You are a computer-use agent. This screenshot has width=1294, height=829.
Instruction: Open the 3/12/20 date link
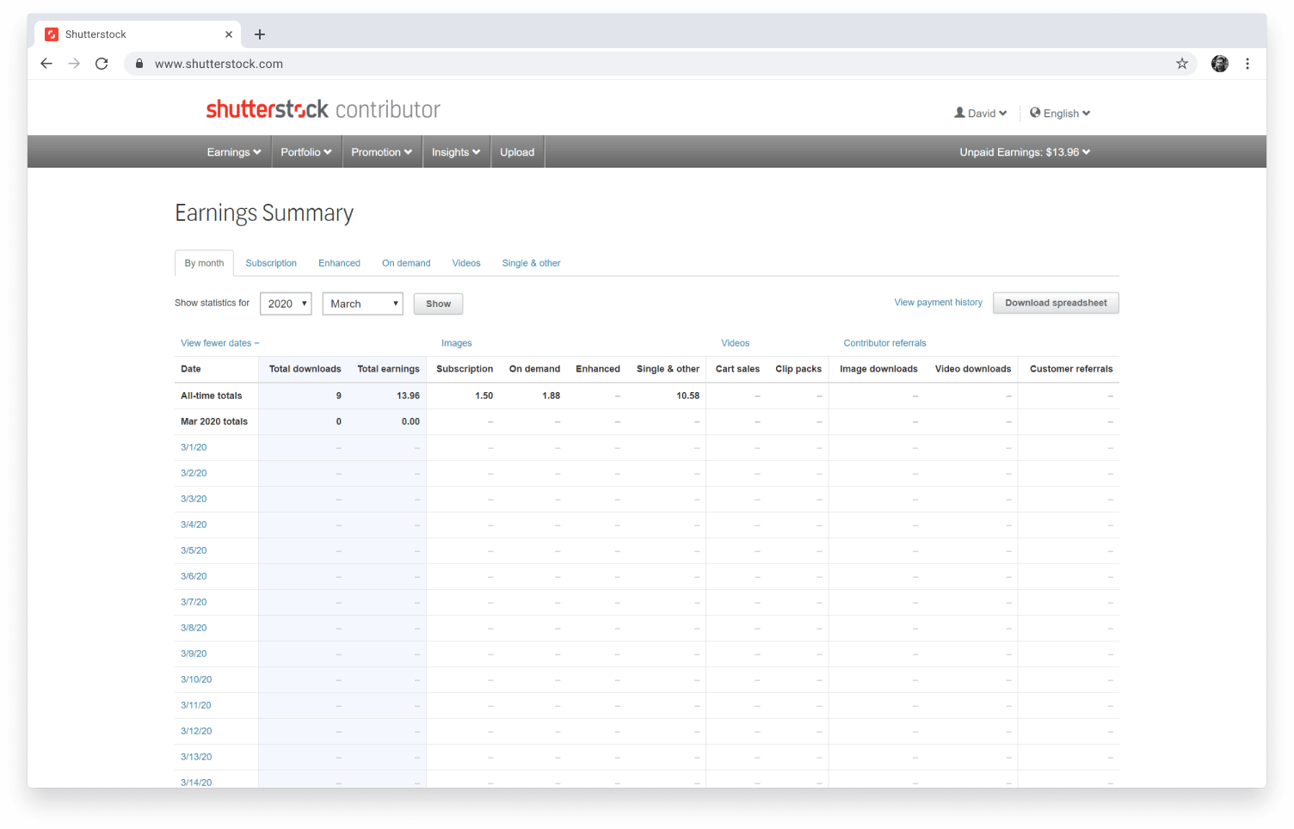tap(196, 731)
